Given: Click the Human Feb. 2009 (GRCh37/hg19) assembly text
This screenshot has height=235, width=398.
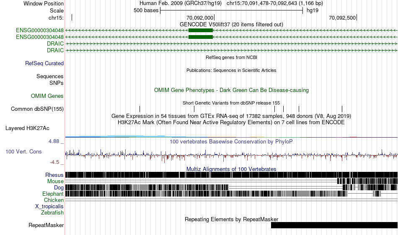Looking at the screenshot, I should 181,3.
